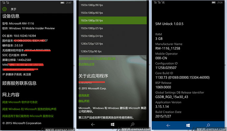The image size is (227, 131).
Task: Tap IP 多媒体子系统: 未注册 line
Action: pyautogui.click(x=17, y=74)
